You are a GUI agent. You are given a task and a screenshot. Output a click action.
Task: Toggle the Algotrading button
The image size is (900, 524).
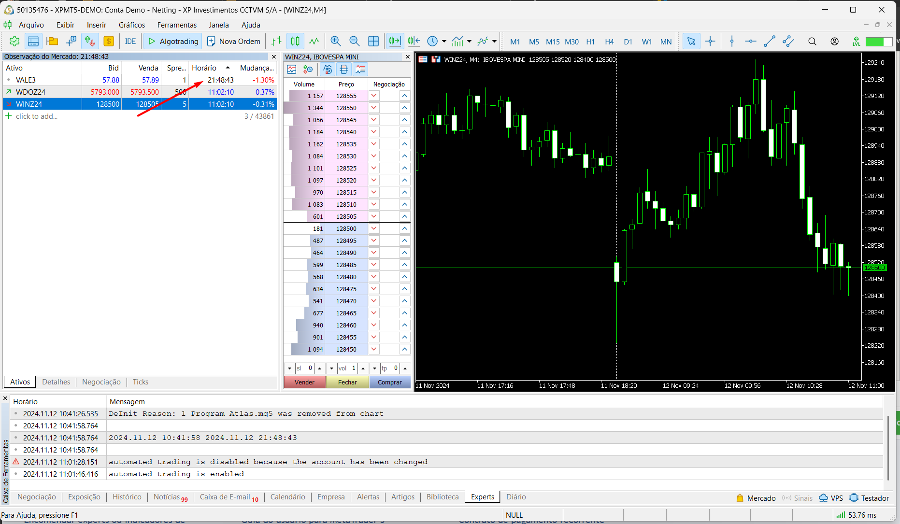click(173, 42)
